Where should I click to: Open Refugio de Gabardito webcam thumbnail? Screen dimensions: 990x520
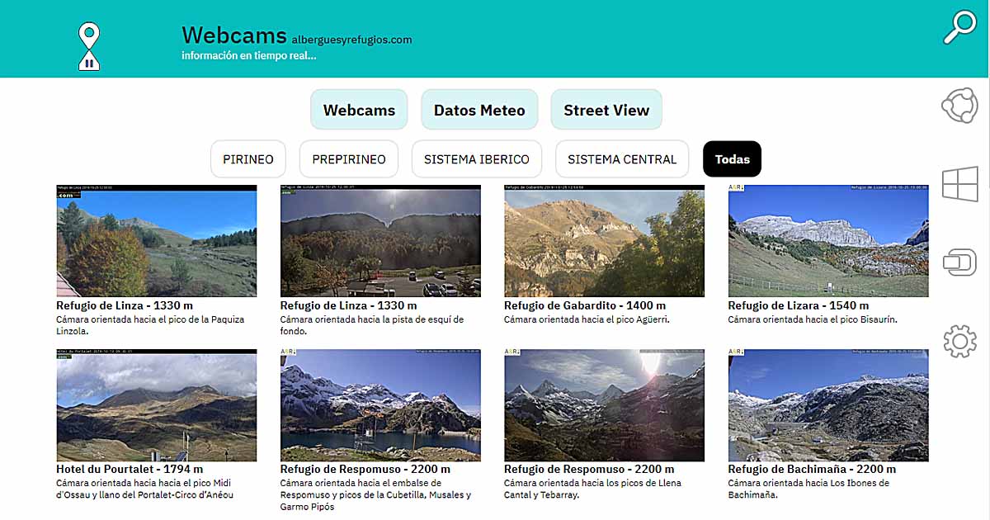[604, 241]
